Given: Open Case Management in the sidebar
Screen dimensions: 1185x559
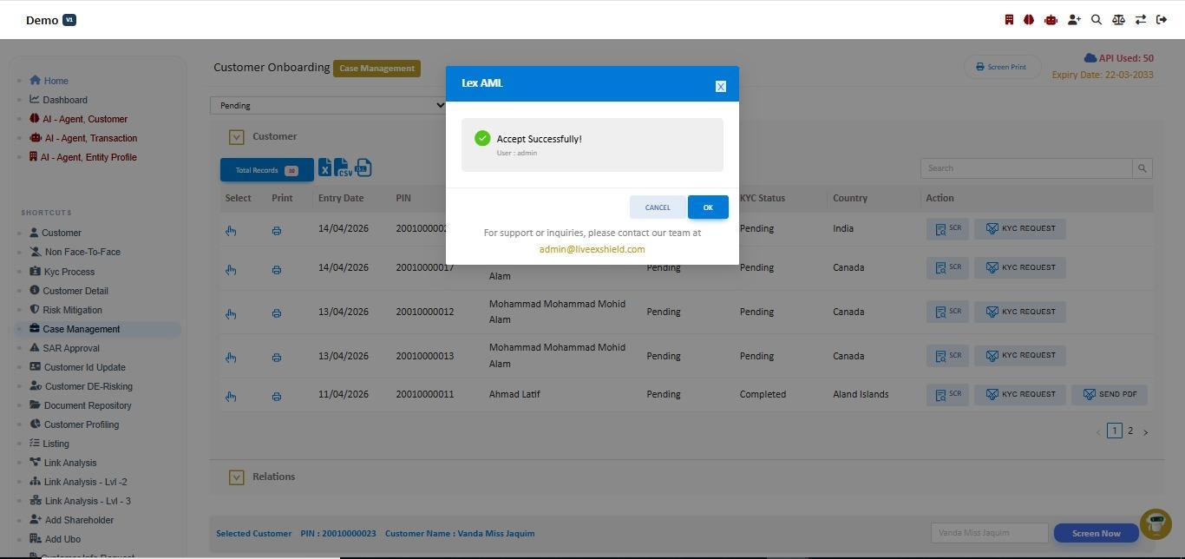Looking at the screenshot, I should coord(82,329).
